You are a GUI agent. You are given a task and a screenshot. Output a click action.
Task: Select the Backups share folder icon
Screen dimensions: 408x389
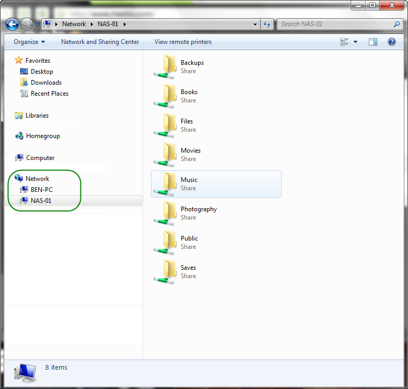(165, 67)
